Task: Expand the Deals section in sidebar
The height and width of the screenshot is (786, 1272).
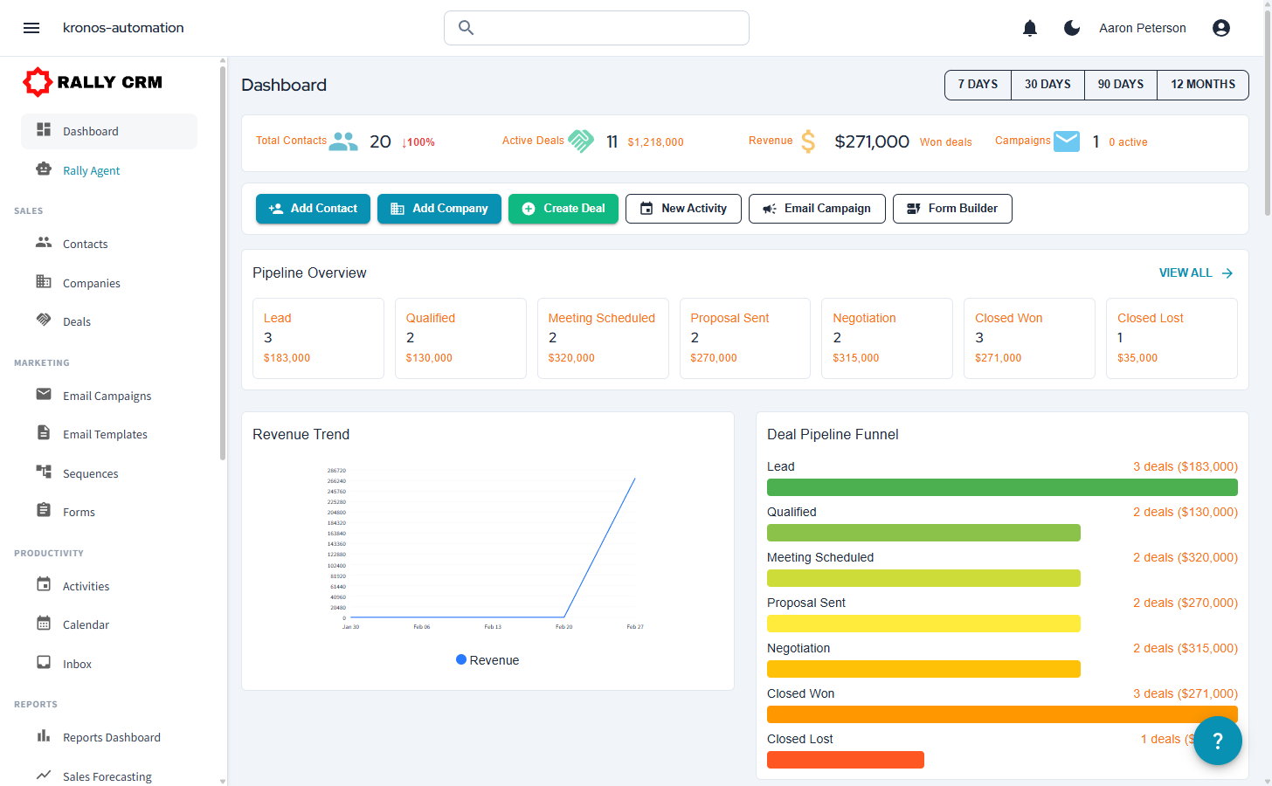Action: pyautogui.click(x=77, y=321)
